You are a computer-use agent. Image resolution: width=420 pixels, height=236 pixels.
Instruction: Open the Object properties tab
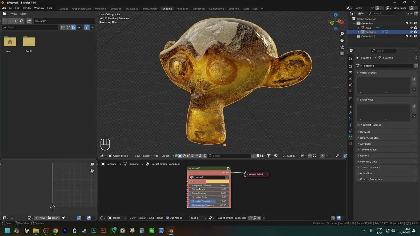(350, 107)
